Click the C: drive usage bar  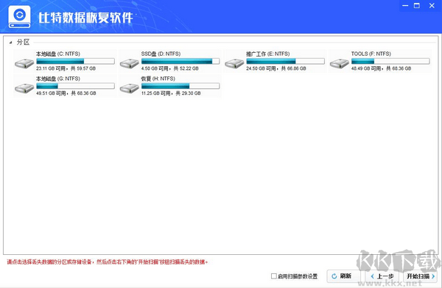(x=76, y=61)
